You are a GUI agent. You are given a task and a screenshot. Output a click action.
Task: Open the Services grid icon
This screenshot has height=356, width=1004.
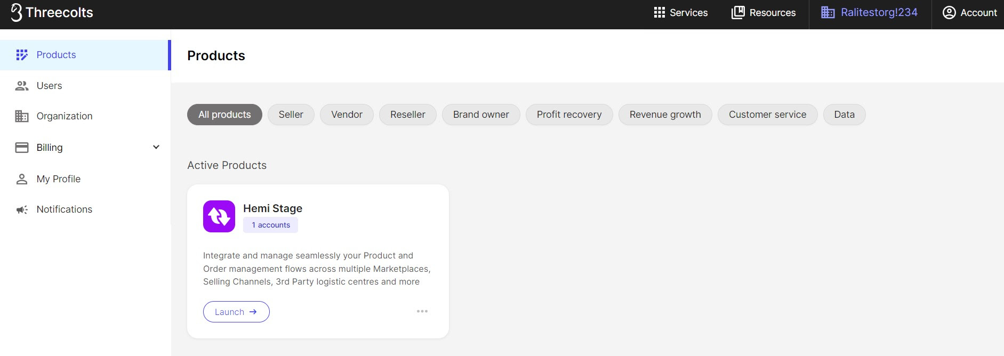pyautogui.click(x=660, y=12)
